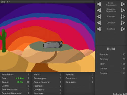Viewport: 127px width, 95px height.
Task: Click the Farmers label between the arrows
Action: click(x=111, y=16)
